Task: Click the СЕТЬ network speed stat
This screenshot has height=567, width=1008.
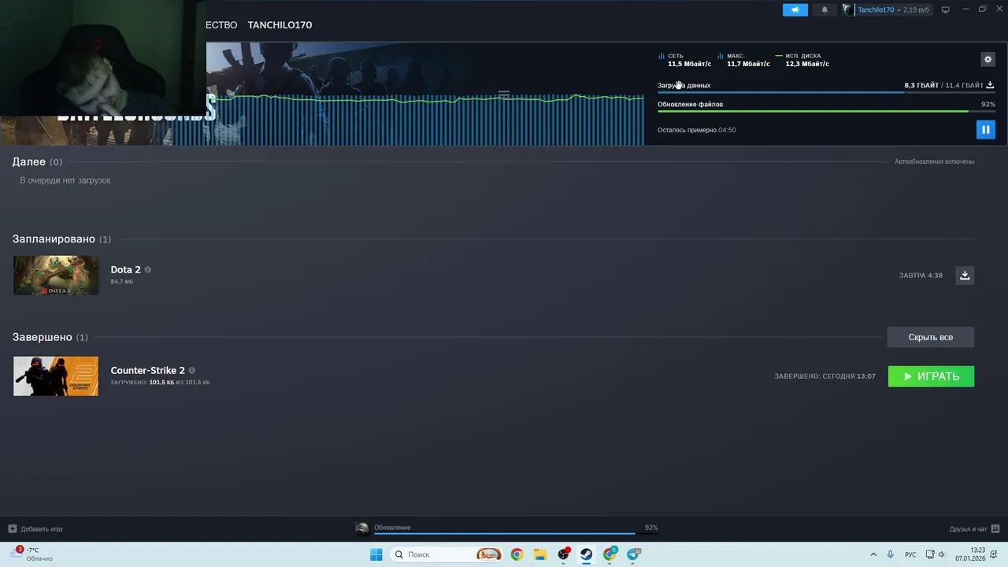Action: (x=684, y=60)
